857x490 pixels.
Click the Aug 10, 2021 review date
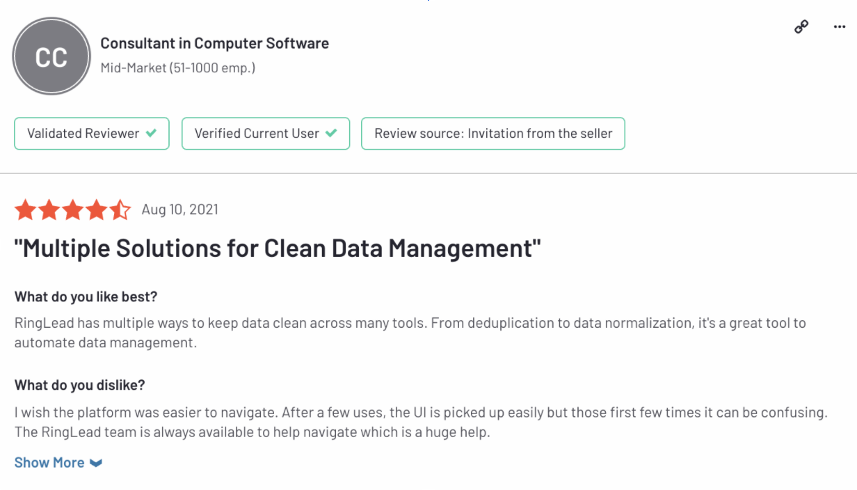pos(179,210)
